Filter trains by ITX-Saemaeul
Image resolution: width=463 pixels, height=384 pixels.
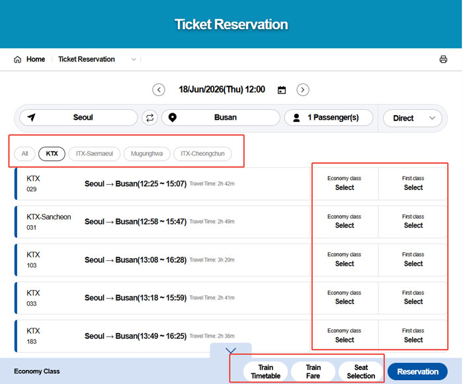[x=95, y=154]
